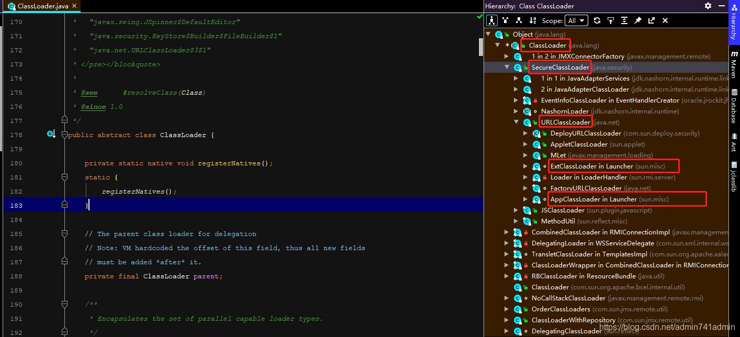Open Hierarchy panel settings gear
Screen dimensions: 740x337
[x=708, y=6]
